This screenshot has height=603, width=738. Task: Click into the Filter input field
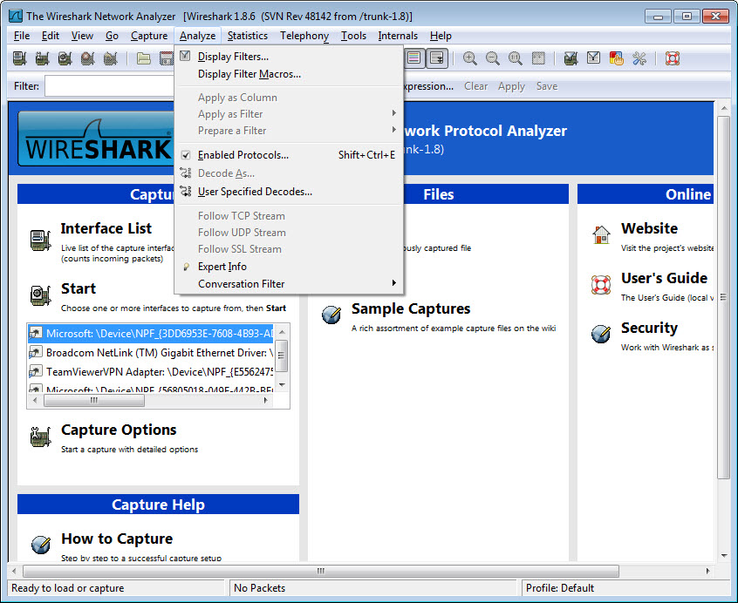pyautogui.click(x=110, y=86)
